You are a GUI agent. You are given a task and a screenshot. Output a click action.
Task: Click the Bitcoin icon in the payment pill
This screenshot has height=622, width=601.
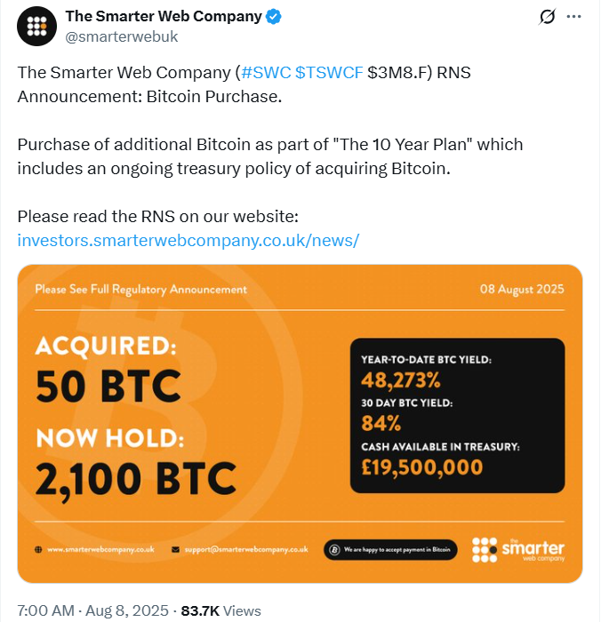(334, 550)
